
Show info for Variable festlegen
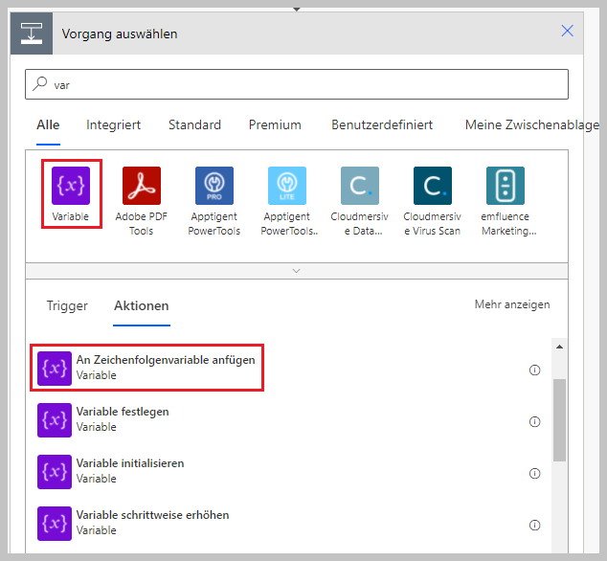(534, 421)
